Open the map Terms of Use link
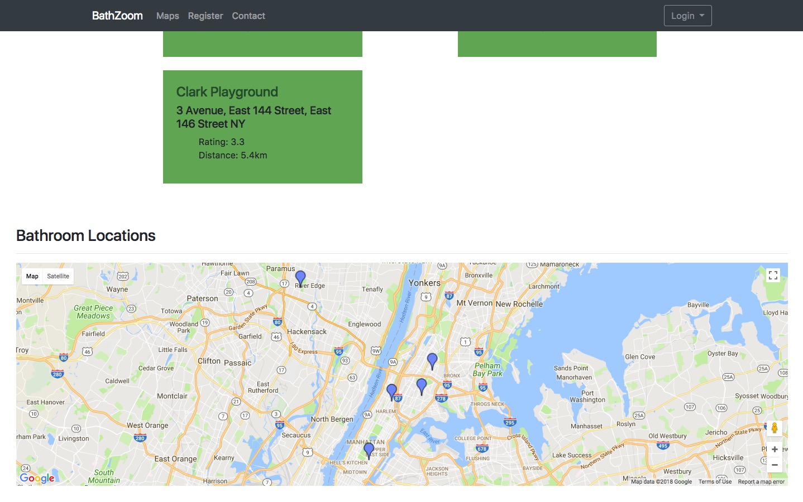Screen dimensions: 803x502 [x=715, y=482]
